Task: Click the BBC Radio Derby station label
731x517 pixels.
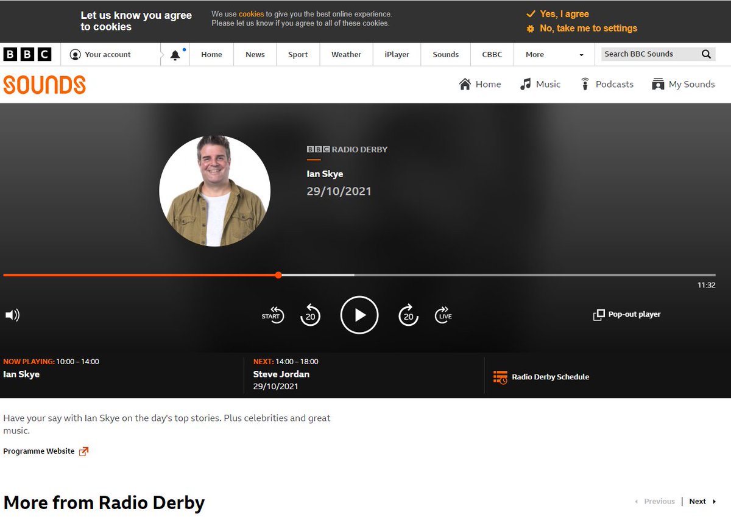Action: 347,149
